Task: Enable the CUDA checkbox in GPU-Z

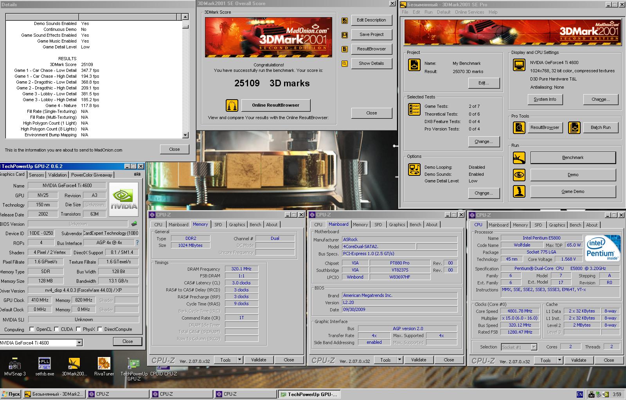Action: click(x=57, y=329)
